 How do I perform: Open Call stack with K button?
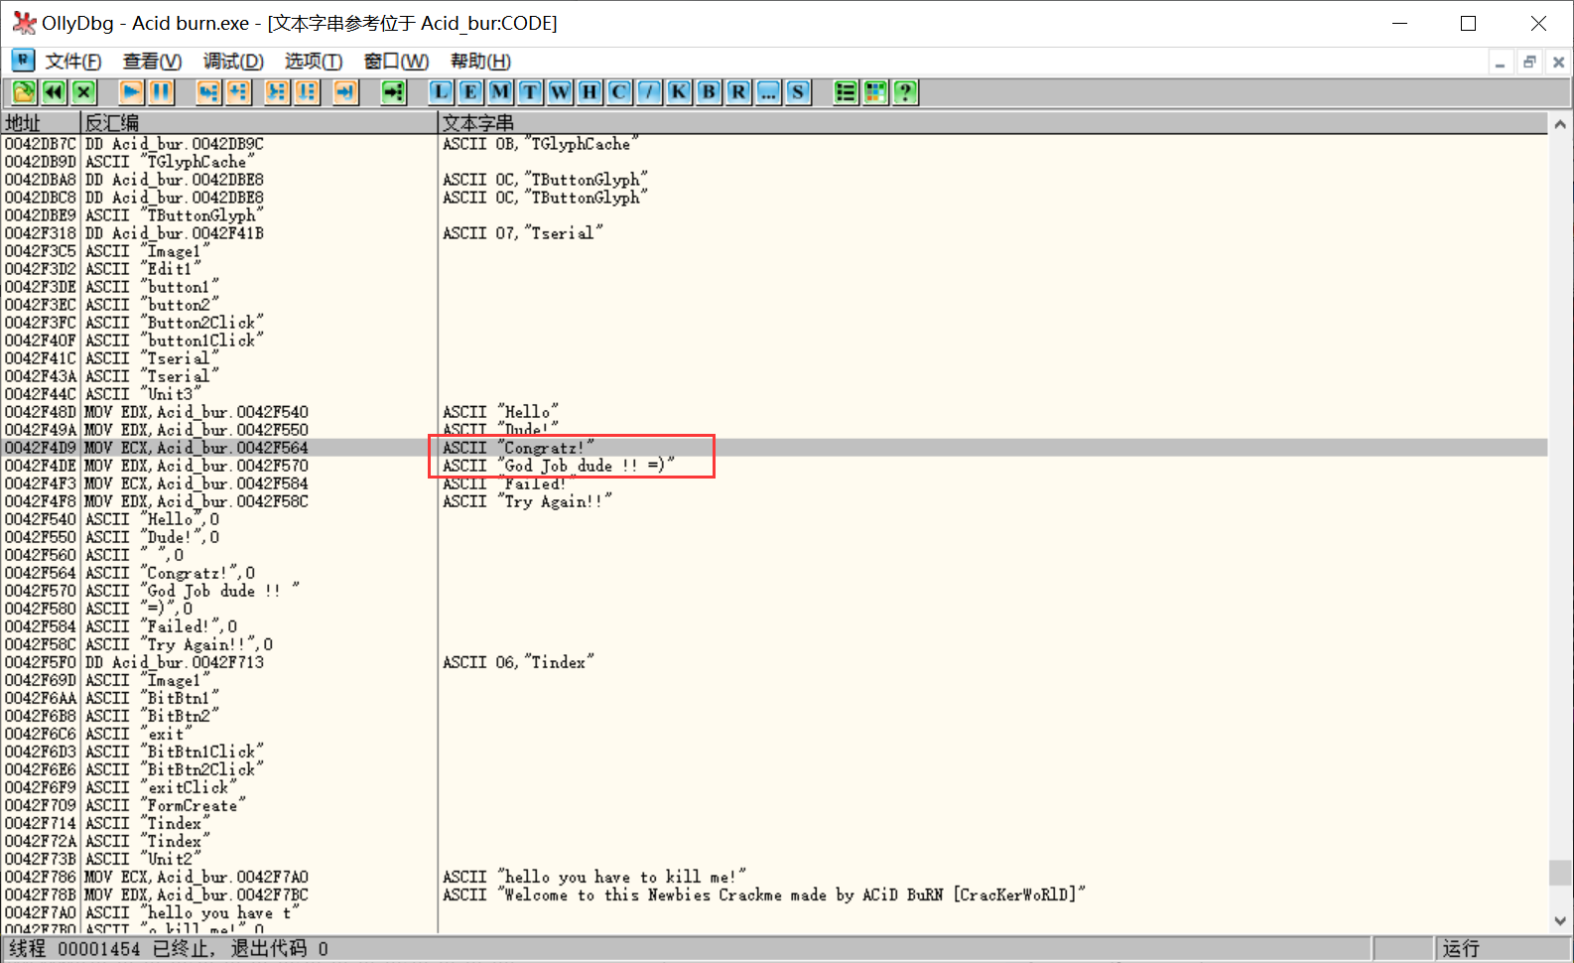pyautogui.click(x=679, y=92)
